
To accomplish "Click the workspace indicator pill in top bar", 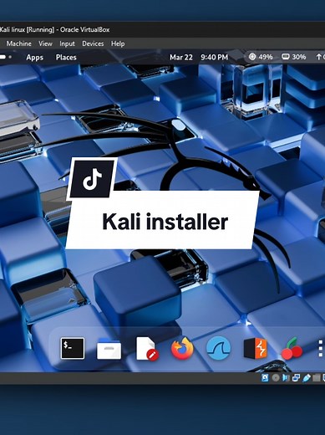I will point(3,57).
